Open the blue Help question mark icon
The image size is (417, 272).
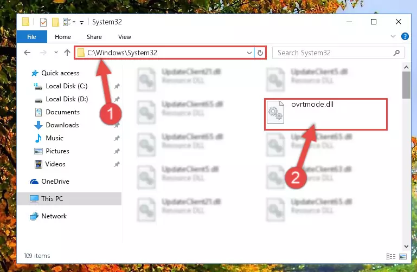405,36
